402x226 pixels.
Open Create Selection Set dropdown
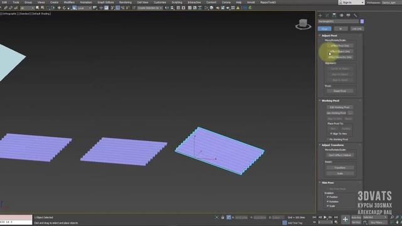pyautogui.click(x=149, y=8)
